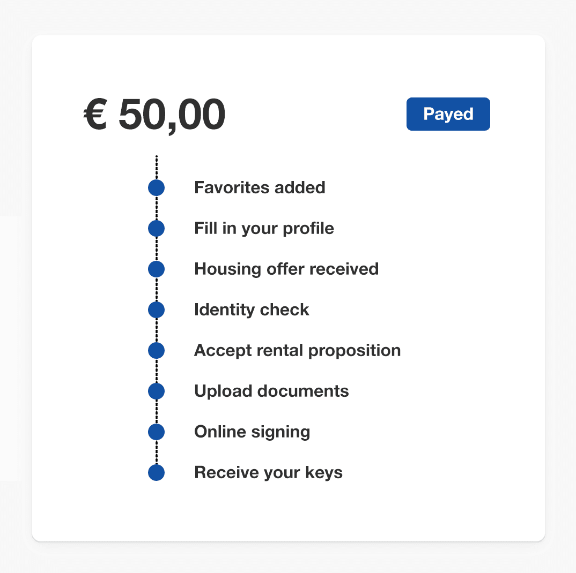Open Housing offer received step label
The width and height of the screenshot is (576, 573).
(x=286, y=269)
